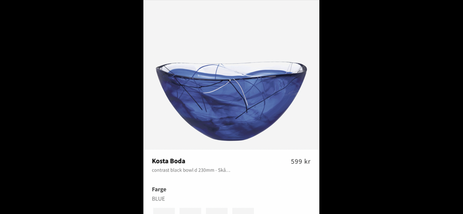Click the Kosta Boda brand name
Viewport: 463px width, 214px height.
[x=168, y=161]
